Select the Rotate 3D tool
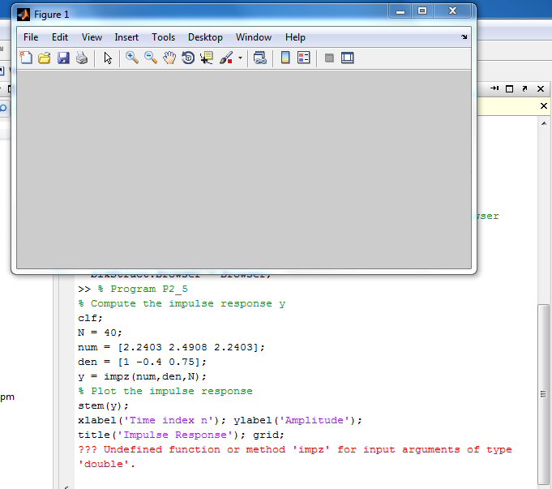The width and height of the screenshot is (552, 489). (188, 58)
